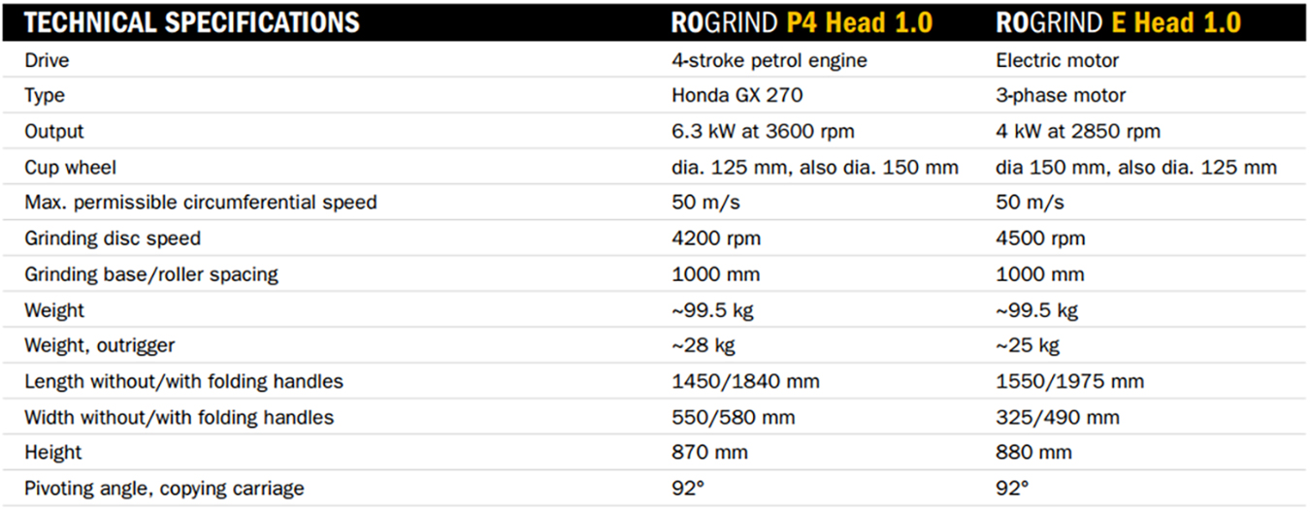The height and width of the screenshot is (513, 1310).
Task: Click the 4-stroke petrol engine cell
Action: point(770,60)
